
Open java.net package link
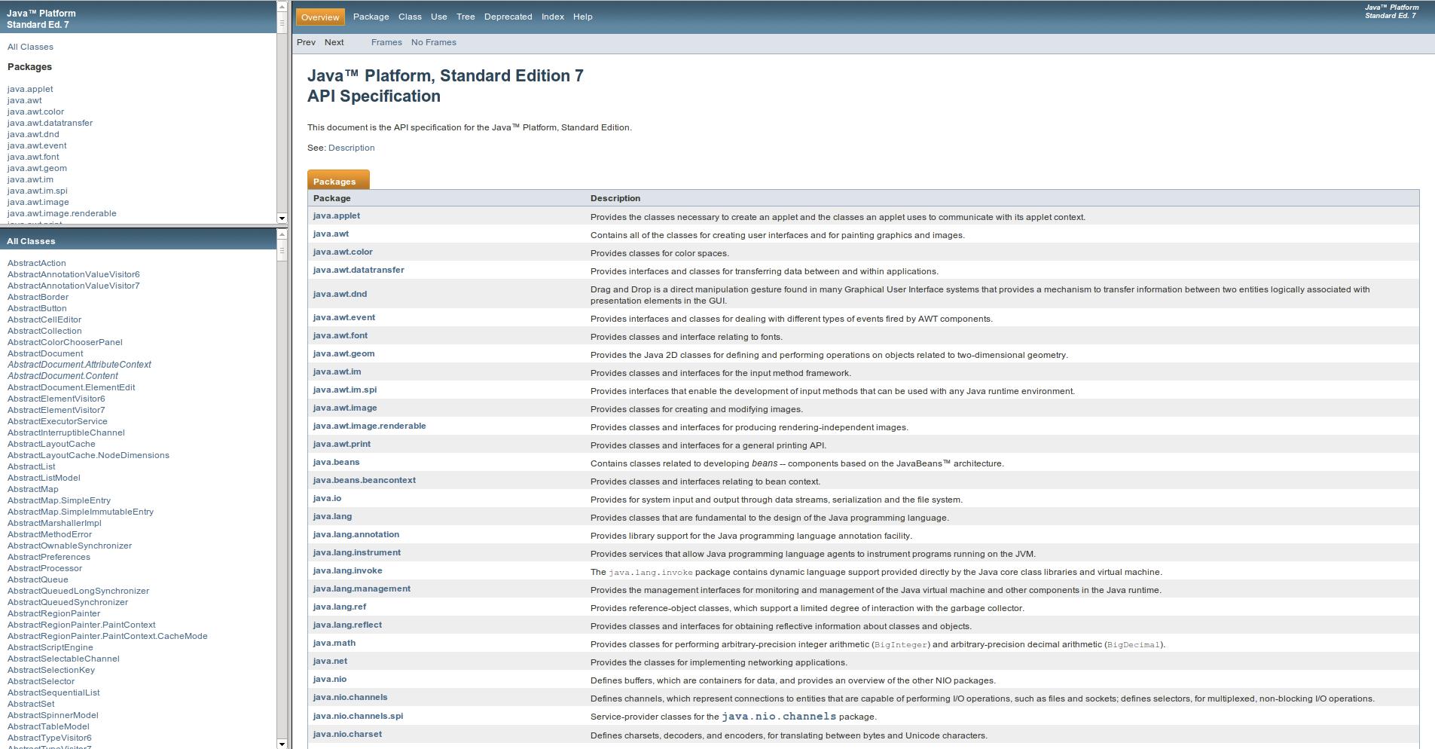click(x=330, y=661)
